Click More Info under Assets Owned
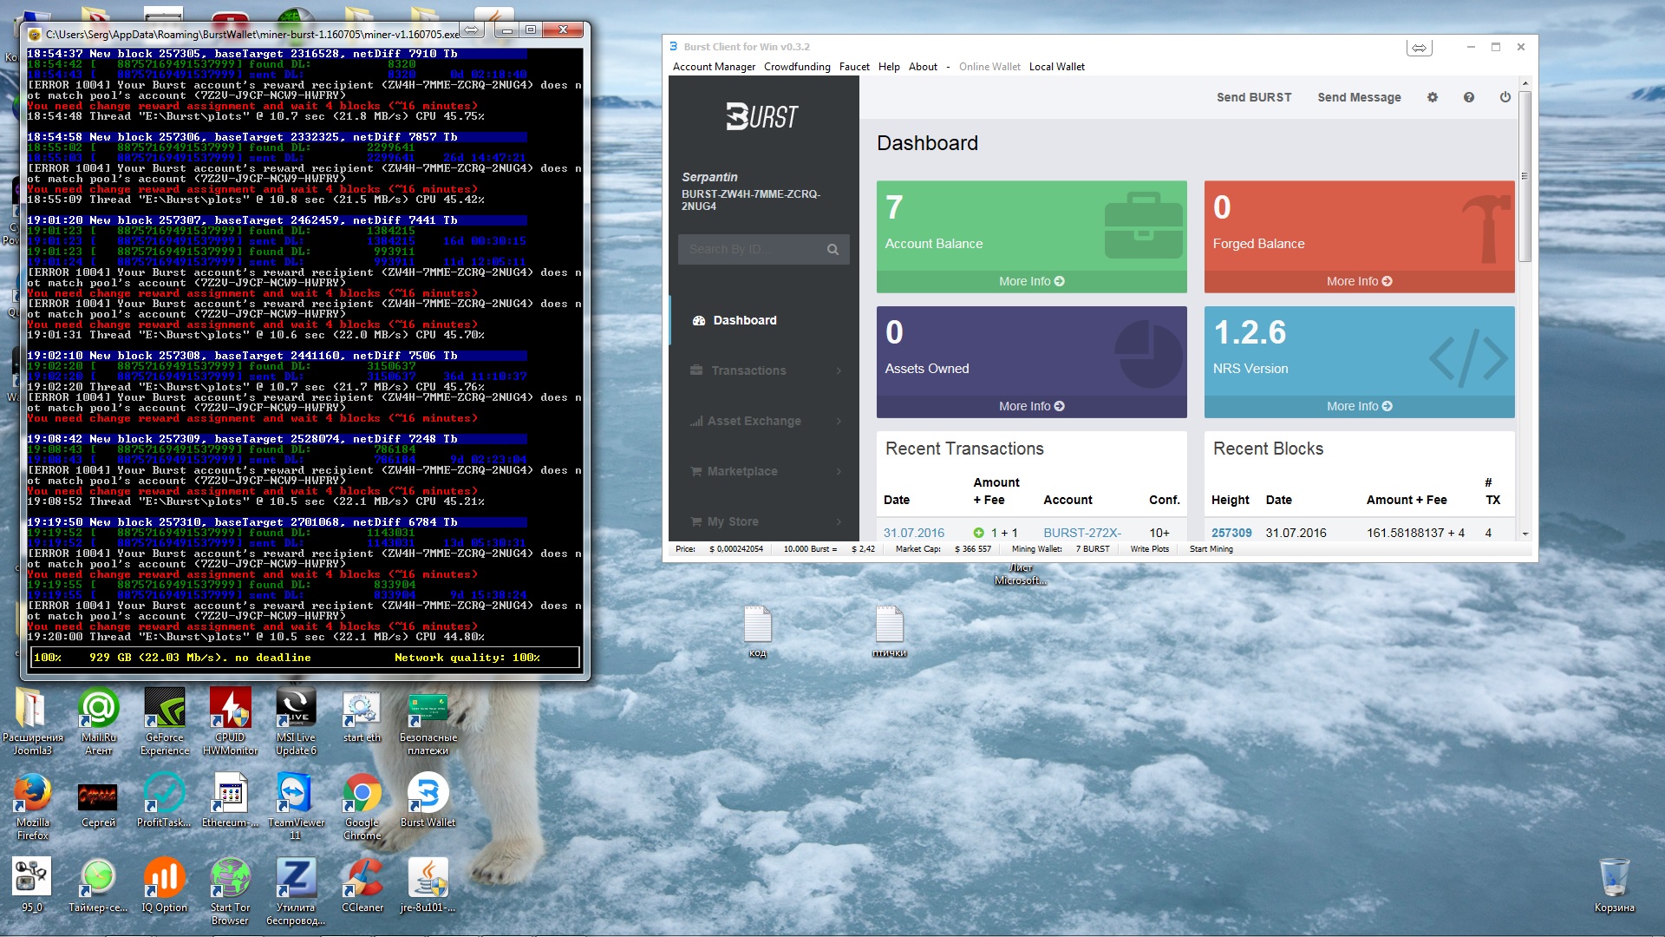This screenshot has height=937, width=1665. tap(1031, 406)
